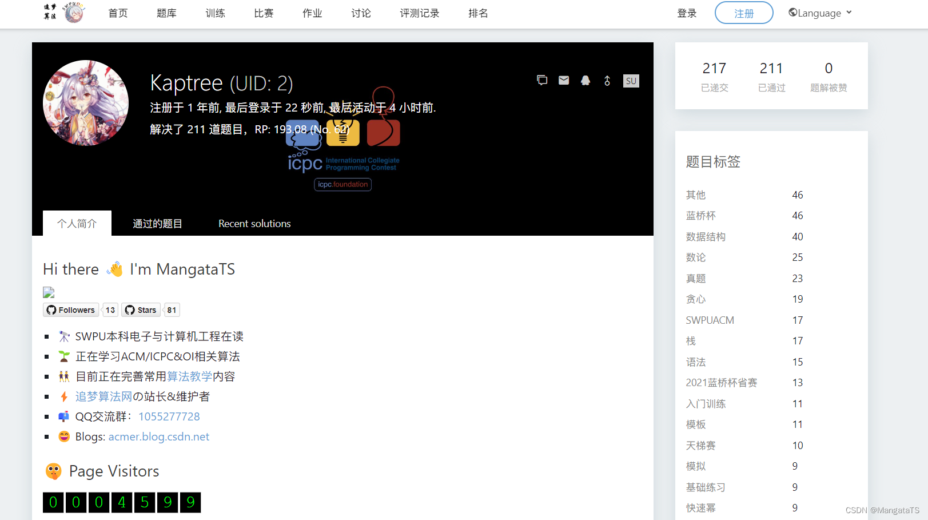Viewport: 928px width, 520px height.
Task: Click the broken image placeholder under greeting
Action: (49, 292)
